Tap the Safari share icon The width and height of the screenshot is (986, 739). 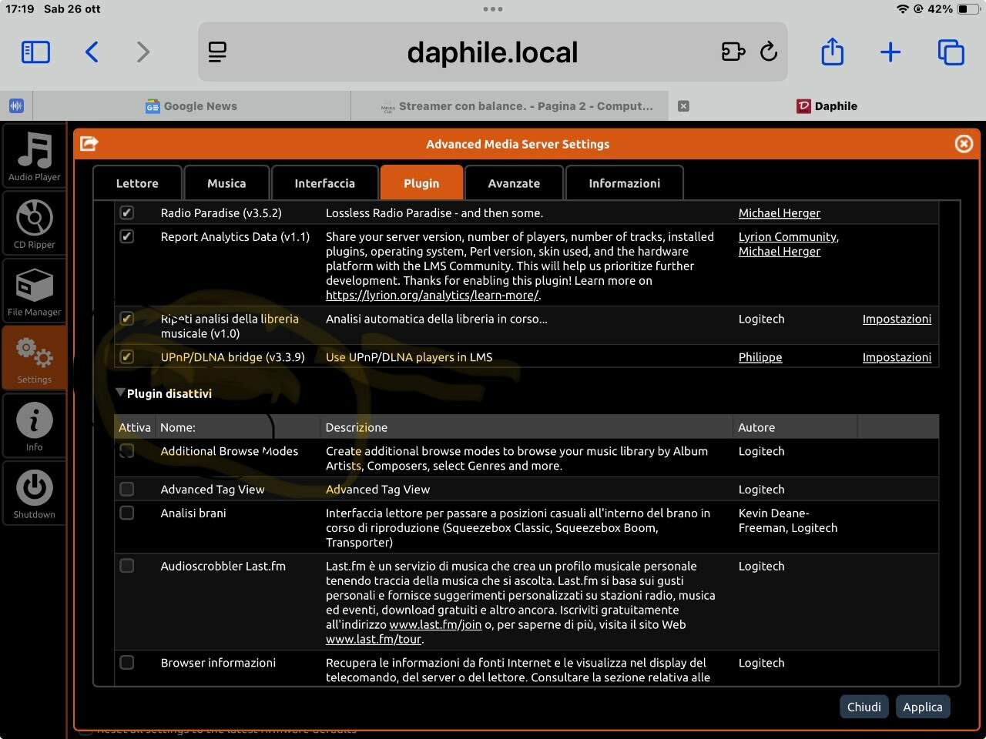coord(832,52)
